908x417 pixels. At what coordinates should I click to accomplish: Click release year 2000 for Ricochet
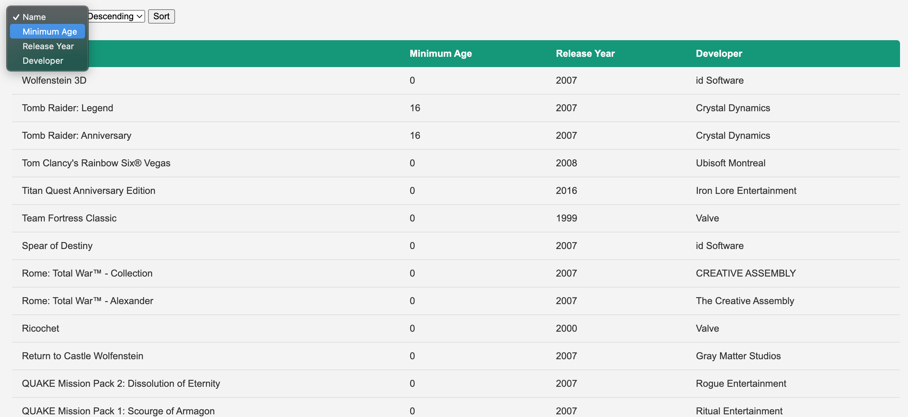pos(566,328)
